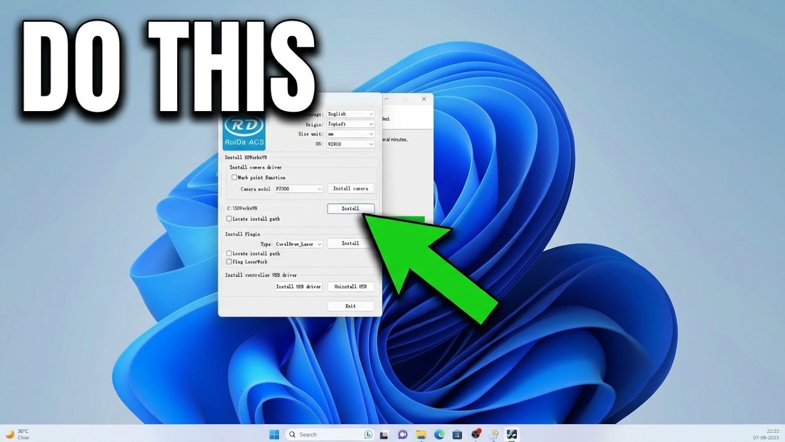
Task: Launch Microsoft Edge from the taskbar
Action: pos(439,434)
